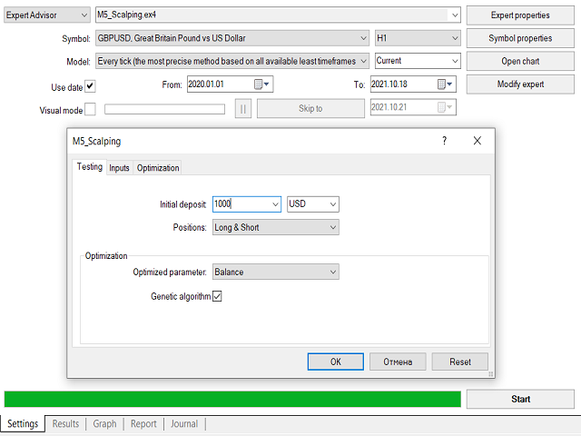
Task: Switch to the Inputs tab
Action: point(119,168)
